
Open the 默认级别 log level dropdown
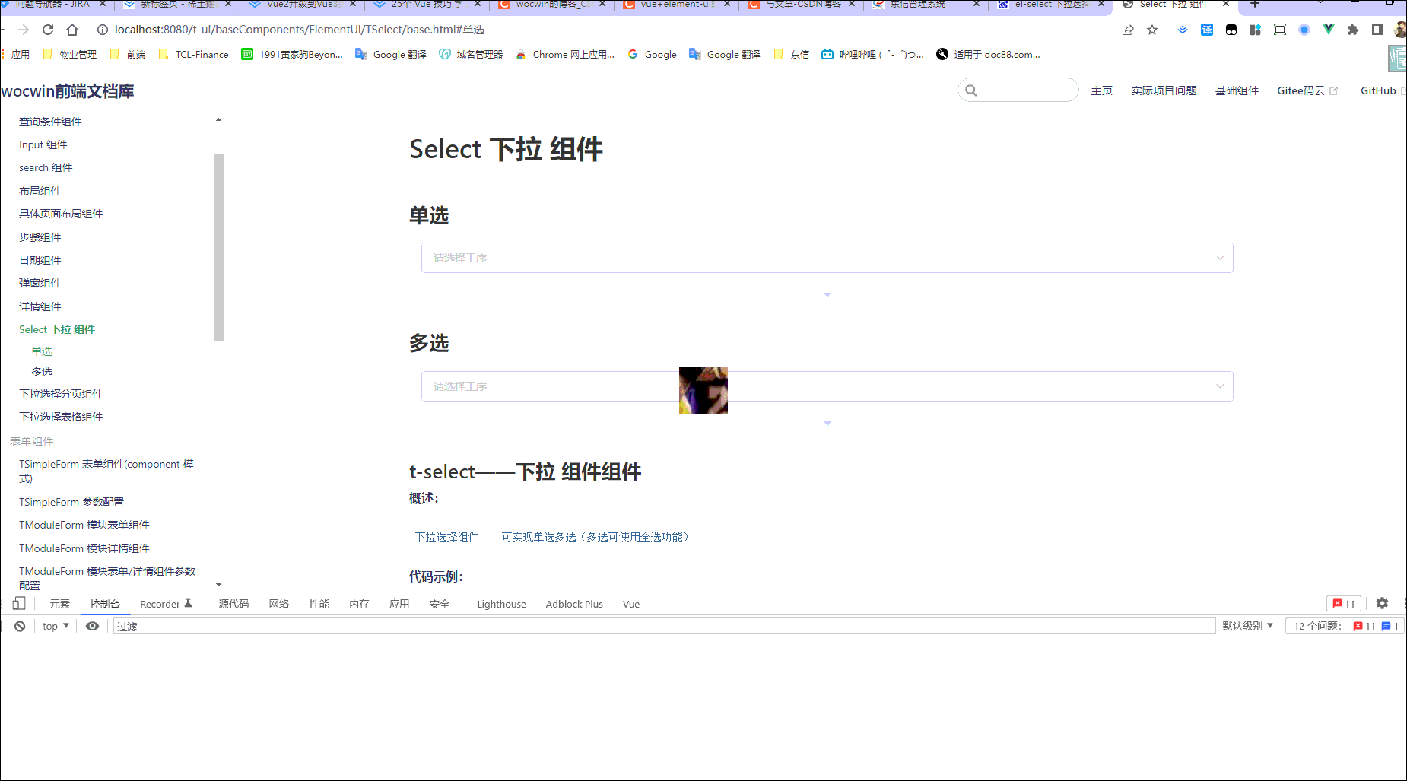[x=1247, y=626]
